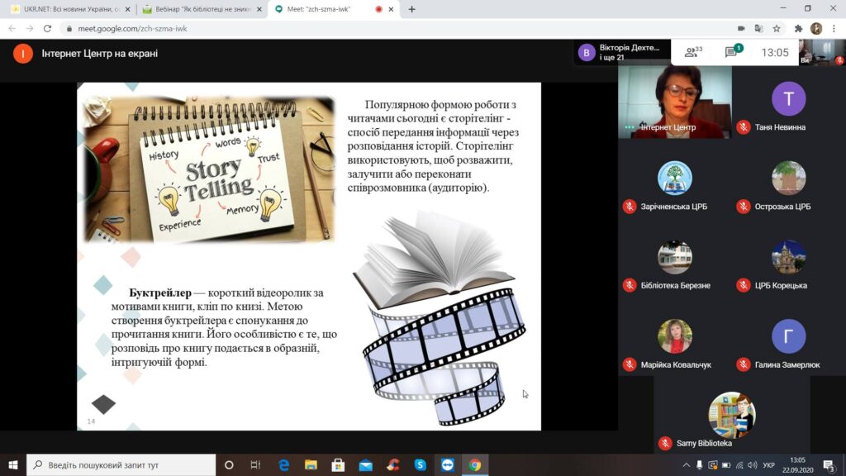Switch to the UKR.NET tab
Image resolution: width=846 pixels, height=476 pixels.
point(66,9)
